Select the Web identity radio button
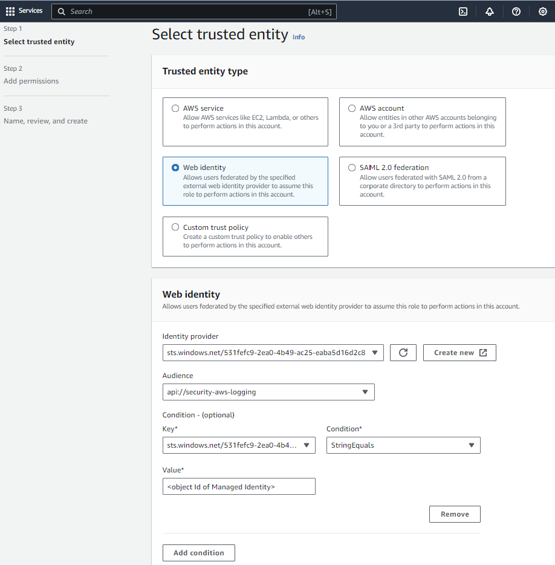555x565 pixels. [x=175, y=168]
